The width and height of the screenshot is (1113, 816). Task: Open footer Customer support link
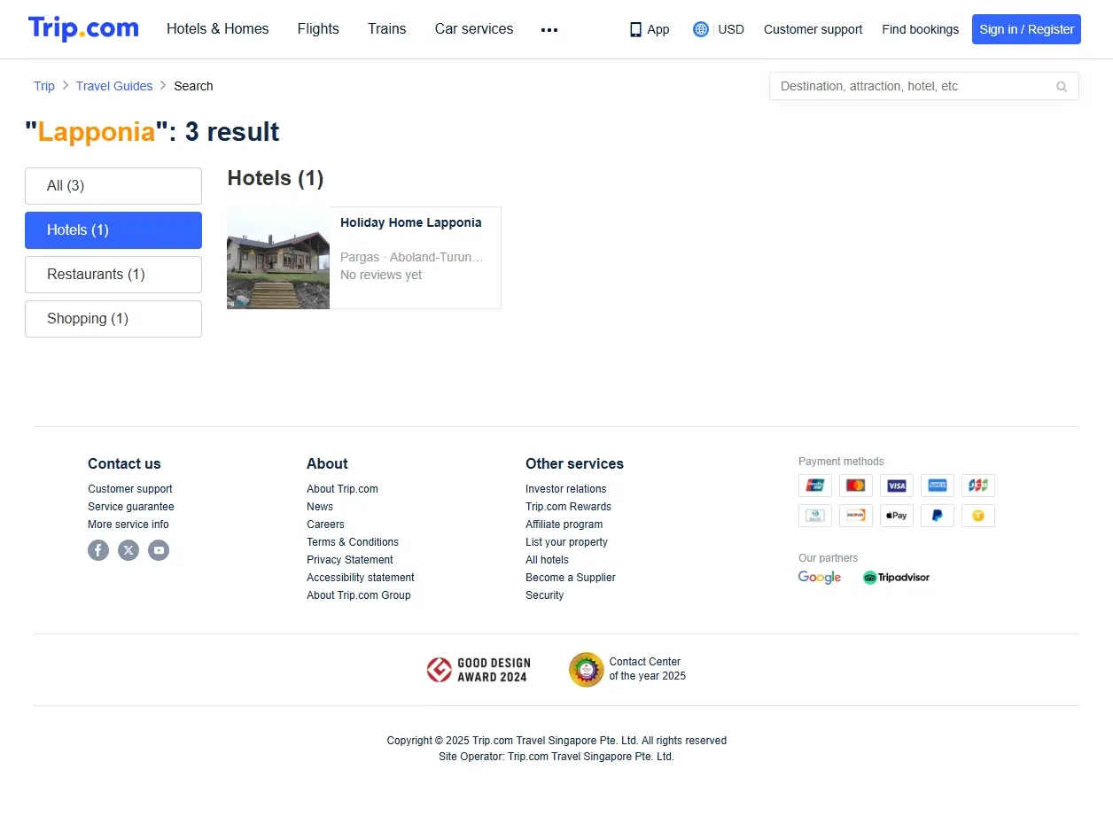coord(130,489)
